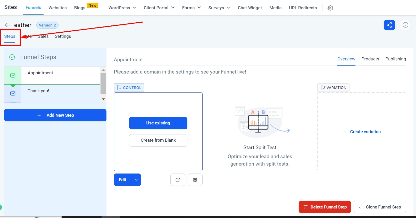Screen dimensions: 416x218
Task: Click the back arrow next to esther
Action: [8, 25]
